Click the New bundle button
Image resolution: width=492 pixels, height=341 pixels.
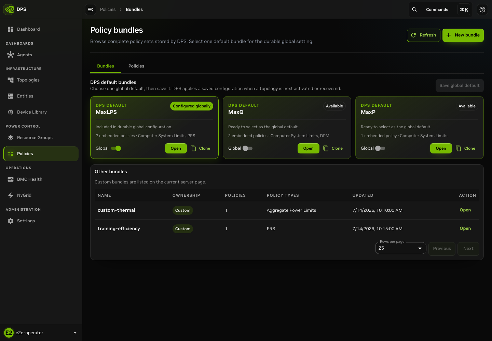coord(463,35)
